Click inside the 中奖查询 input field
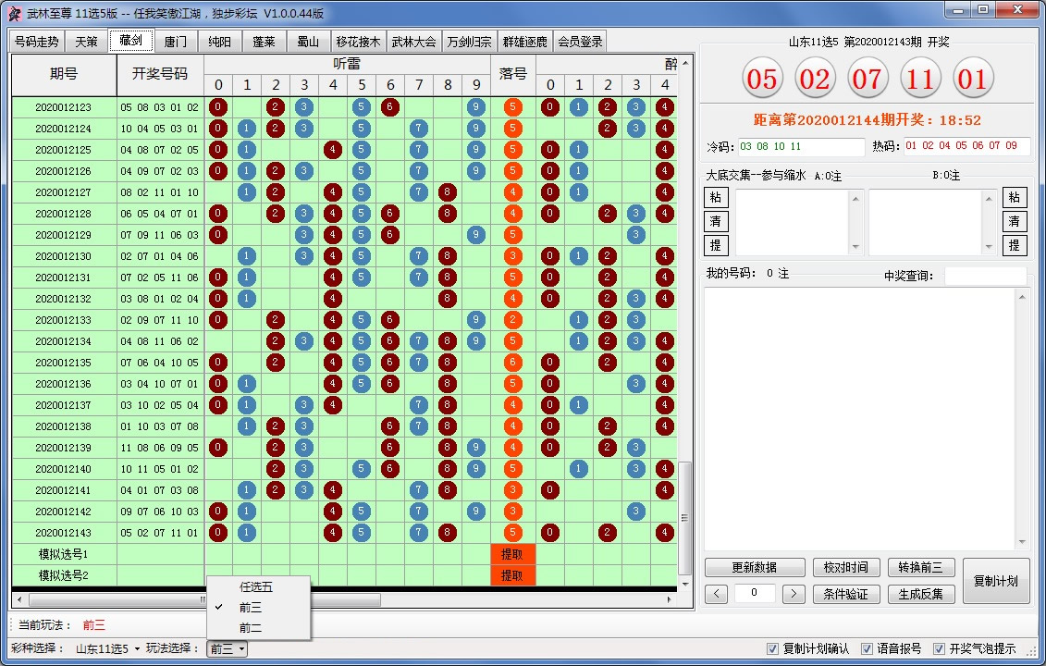 (986, 275)
